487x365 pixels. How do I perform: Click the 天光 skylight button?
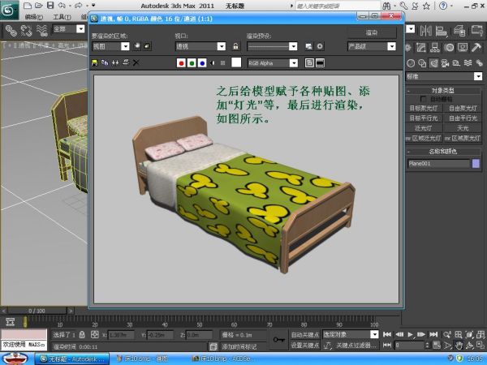coord(463,128)
